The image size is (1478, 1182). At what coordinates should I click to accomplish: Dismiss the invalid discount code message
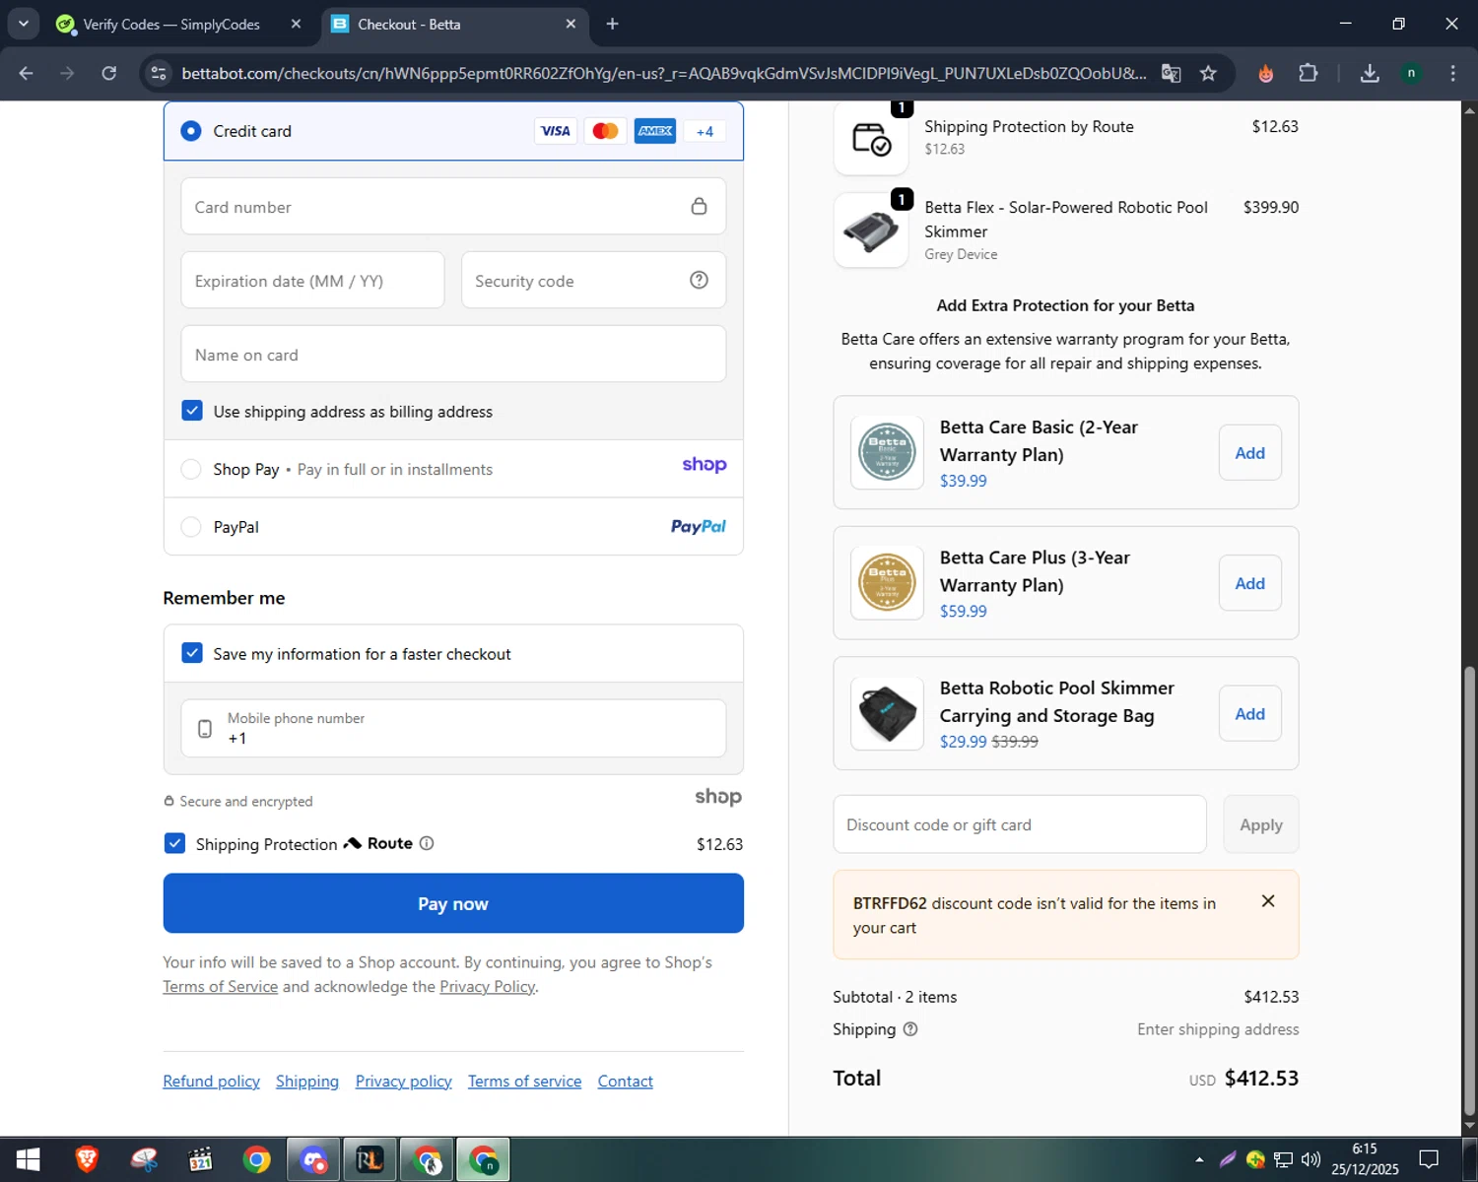1268,901
